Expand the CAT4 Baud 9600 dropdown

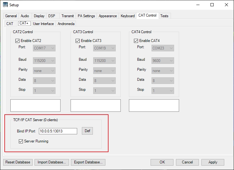pos(163,61)
